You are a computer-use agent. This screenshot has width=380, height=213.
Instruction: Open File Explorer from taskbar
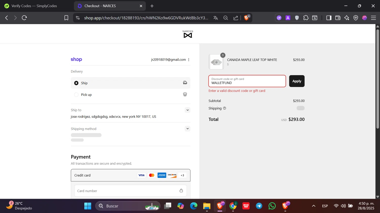click(x=207, y=206)
